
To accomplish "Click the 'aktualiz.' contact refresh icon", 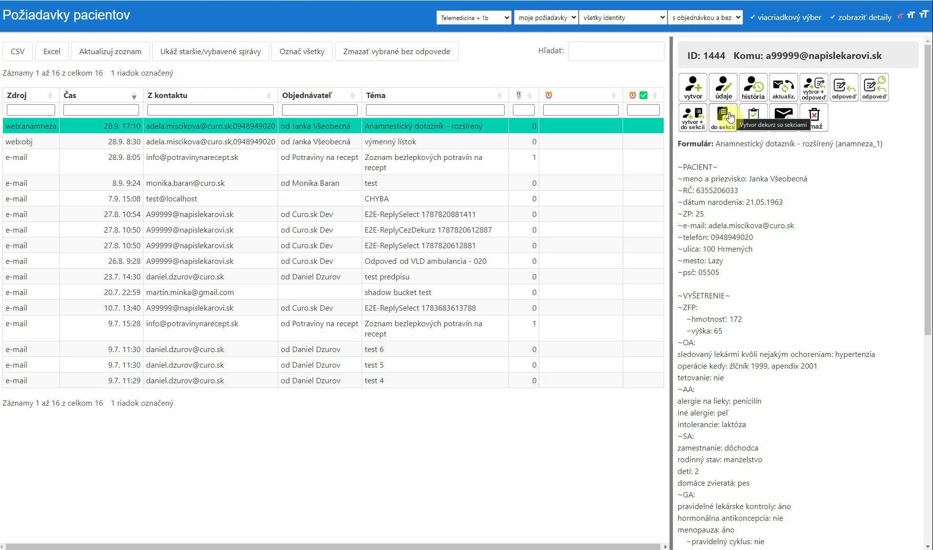I will pos(784,87).
